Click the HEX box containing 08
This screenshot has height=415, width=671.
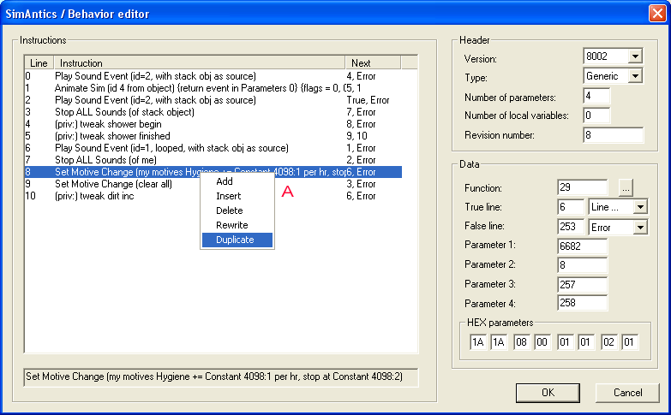coord(522,342)
